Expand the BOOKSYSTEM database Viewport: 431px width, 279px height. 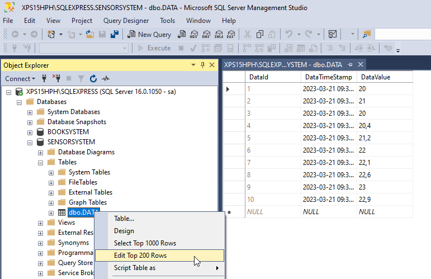30,133
